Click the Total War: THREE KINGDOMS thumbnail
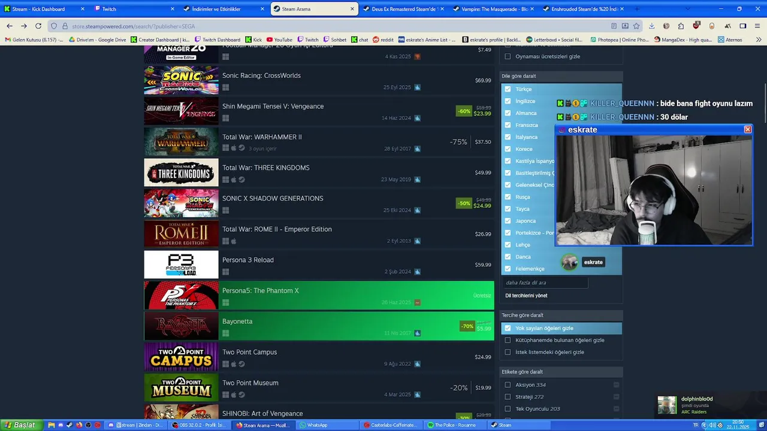The image size is (767, 431). (x=181, y=172)
